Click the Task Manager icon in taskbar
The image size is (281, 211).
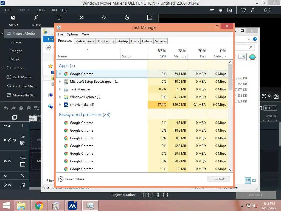[x=90, y=206]
